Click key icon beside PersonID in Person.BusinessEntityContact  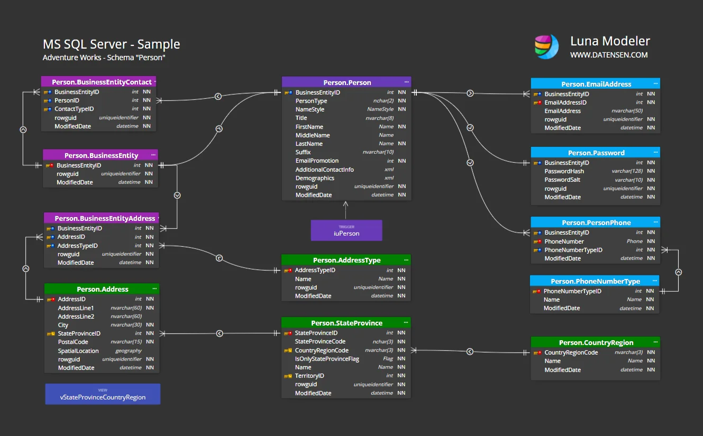(48, 100)
